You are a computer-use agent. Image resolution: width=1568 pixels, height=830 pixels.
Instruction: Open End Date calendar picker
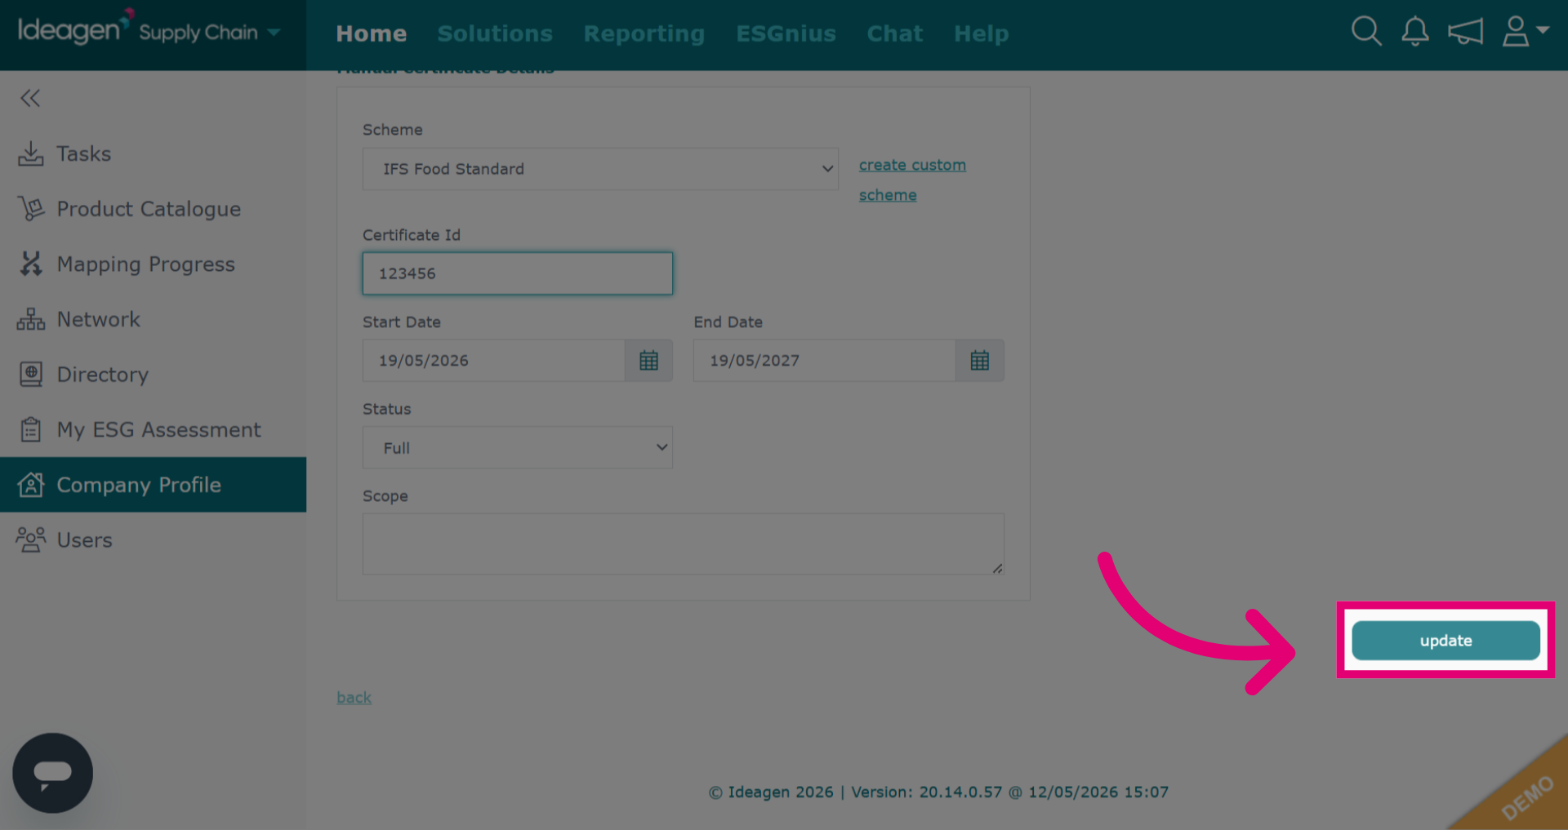[x=979, y=361]
